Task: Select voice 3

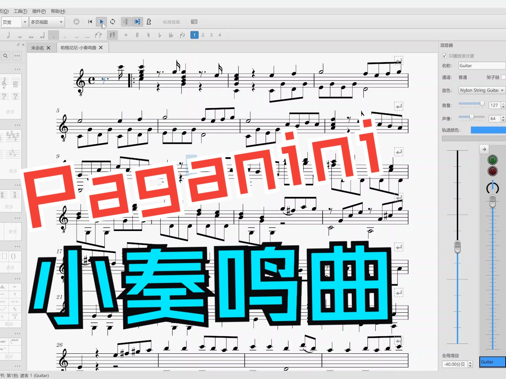Action: [x=211, y=35]
